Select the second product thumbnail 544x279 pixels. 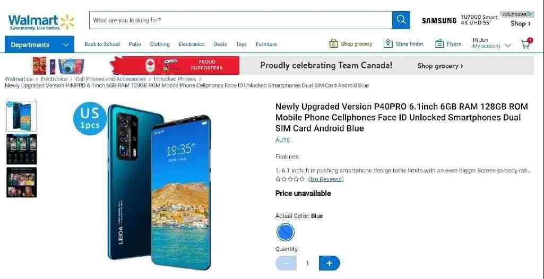[x=22, y=150]
